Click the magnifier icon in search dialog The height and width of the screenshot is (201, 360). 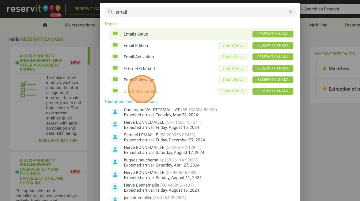pos(110,12)
